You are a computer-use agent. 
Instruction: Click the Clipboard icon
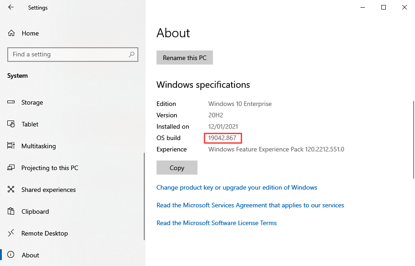click(x=11, y=211)
